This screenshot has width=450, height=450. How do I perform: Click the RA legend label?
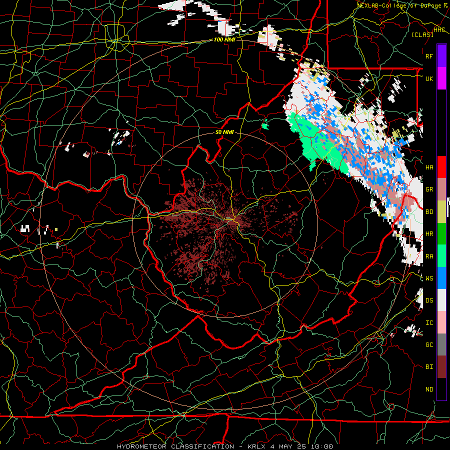click(429, 256)
